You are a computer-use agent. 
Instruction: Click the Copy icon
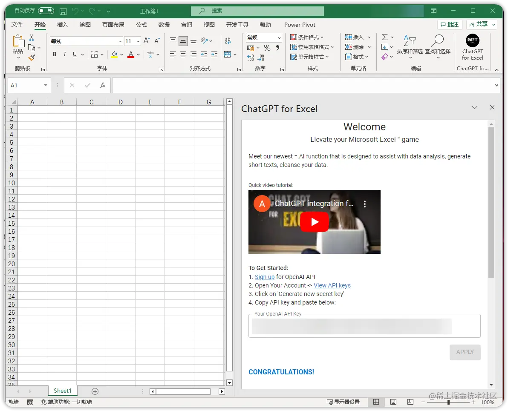pos(32,48)
